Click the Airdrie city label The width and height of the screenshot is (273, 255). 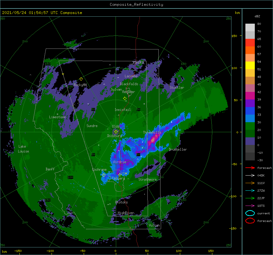(x=120, y=162)
